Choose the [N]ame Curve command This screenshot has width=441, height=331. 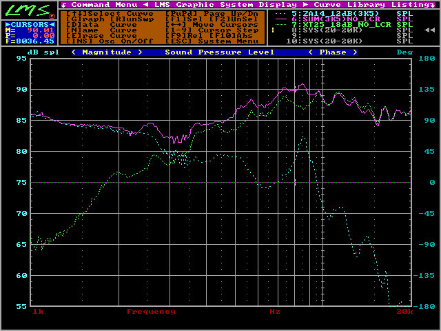tap(101, 30)
